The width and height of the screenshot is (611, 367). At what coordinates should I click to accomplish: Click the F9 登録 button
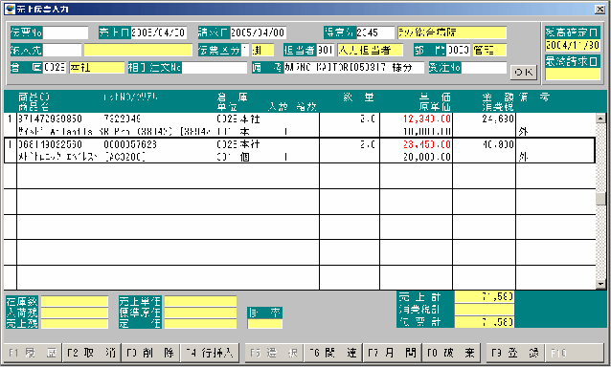(x=515, y=353)
